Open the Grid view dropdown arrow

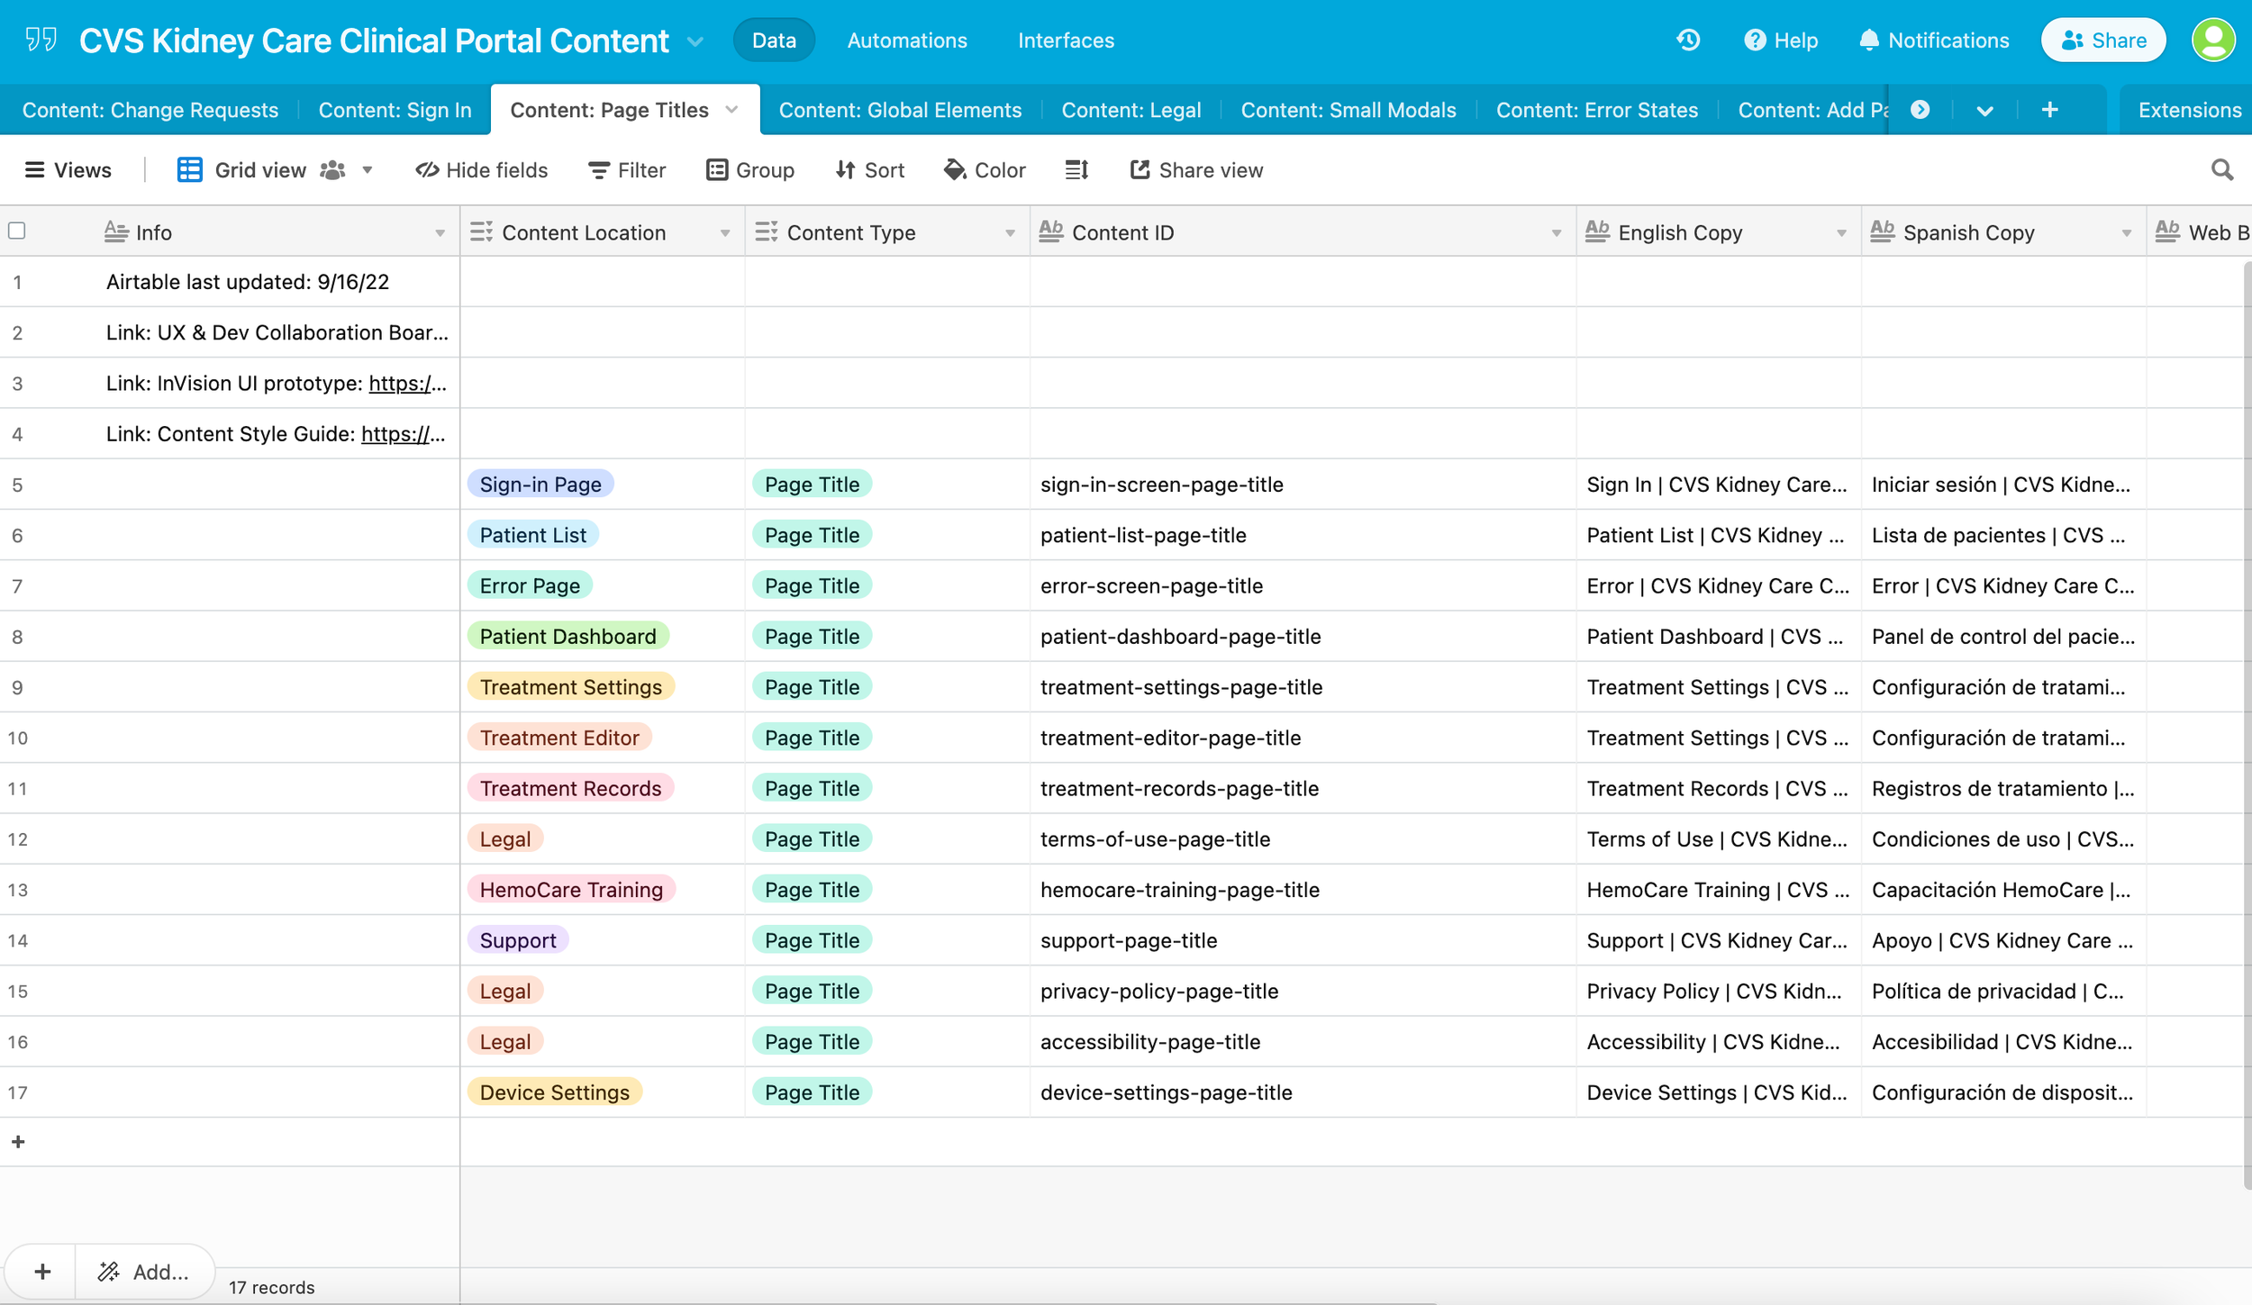368,170
